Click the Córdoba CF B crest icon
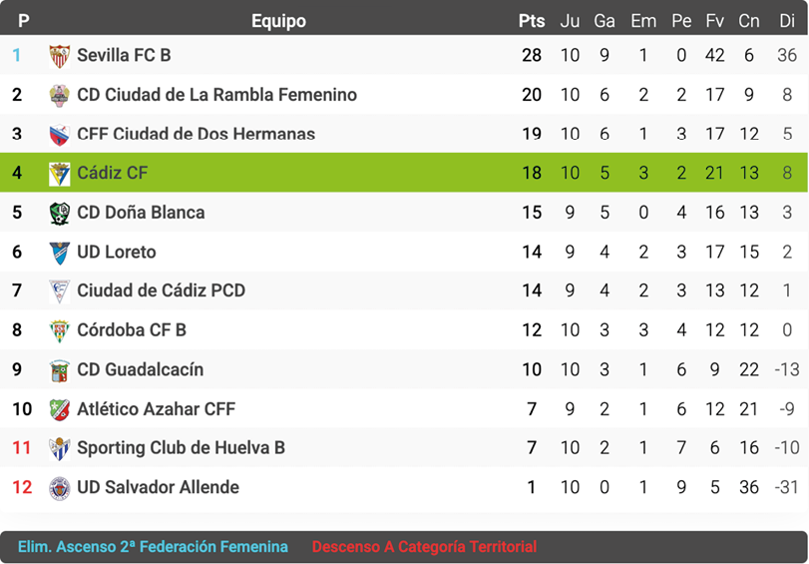Image resolution: width=809 pixels, height=564 pixels. click(60, 330)
